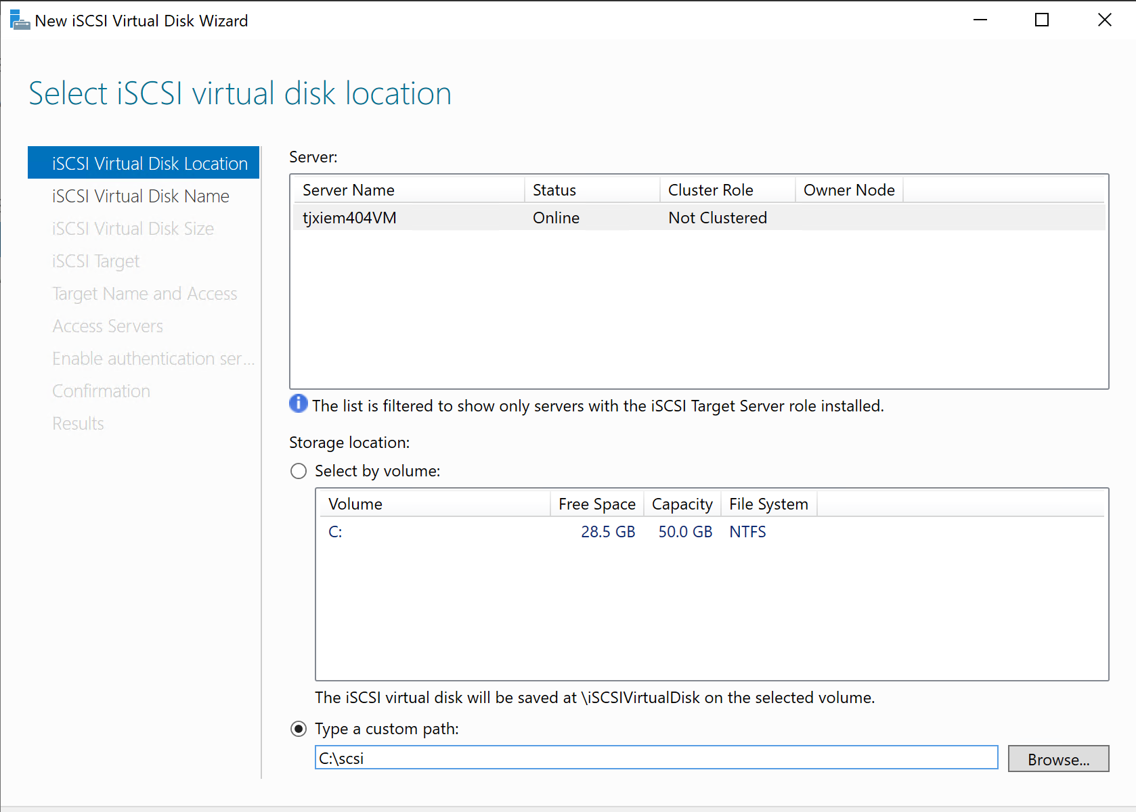Click the blue information icon
The width and height of the screenshot is (1136, 812).
point(298,404)
